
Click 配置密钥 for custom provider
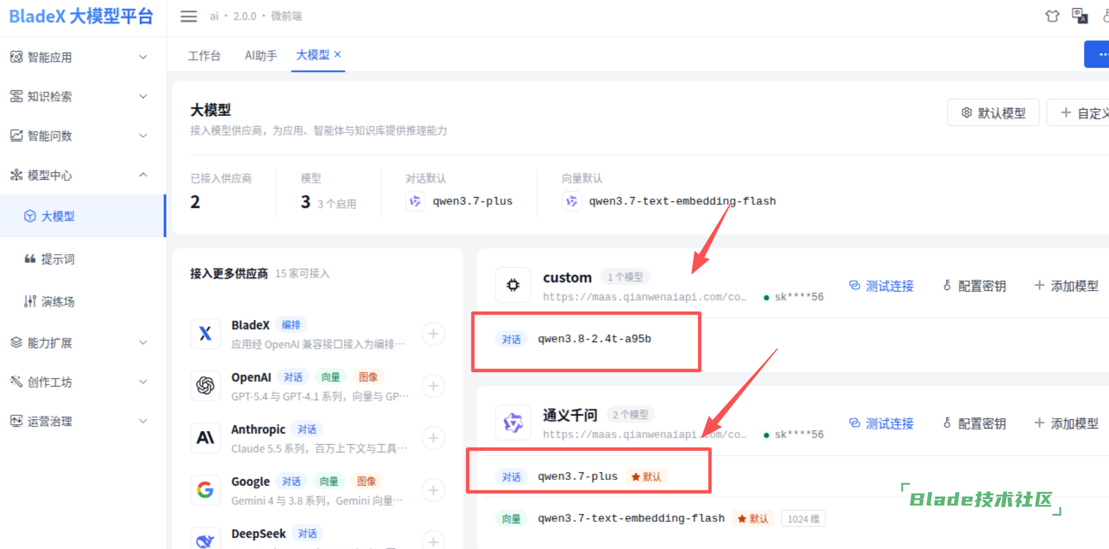pyautogui.click(x=975, y=286)
